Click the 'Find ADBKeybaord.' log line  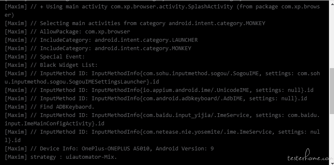point(49,107)
